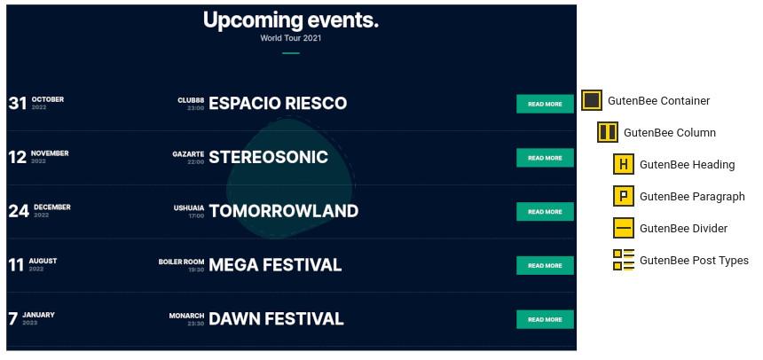Image resolution: width=763 pixels, height=360 pixels.
Task: Open the STEREOSONIC event title
Action: [x=269, y=157]
